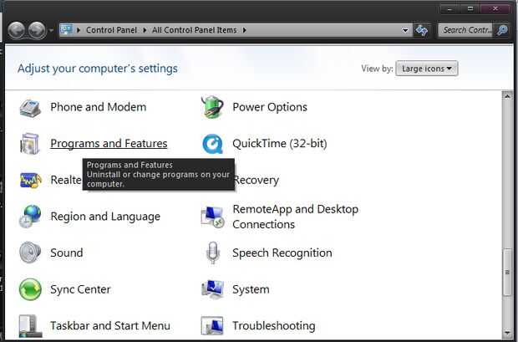Open the Phone and Modem icon
The width and height of the screenshot is (518, 342).
click(30, 107)
